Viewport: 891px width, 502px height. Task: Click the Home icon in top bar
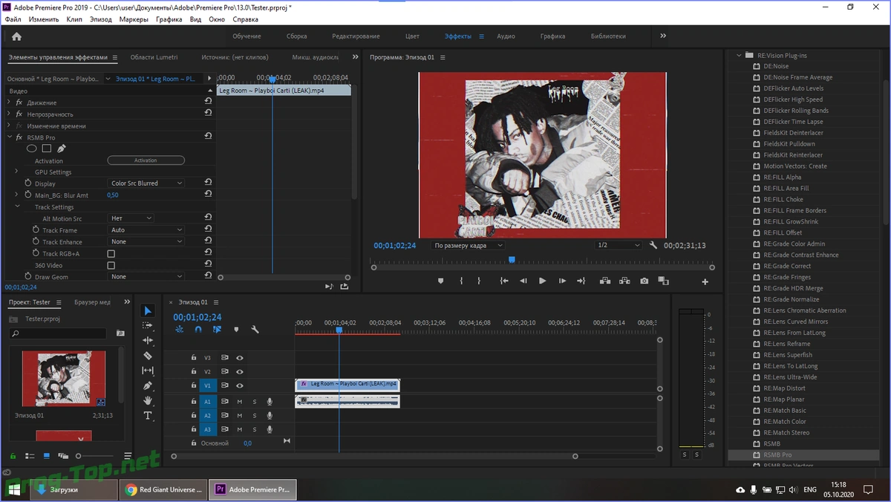16,36
